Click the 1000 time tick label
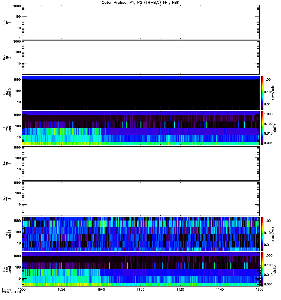This screenshot has width=281, height=300. click(22, 290)
